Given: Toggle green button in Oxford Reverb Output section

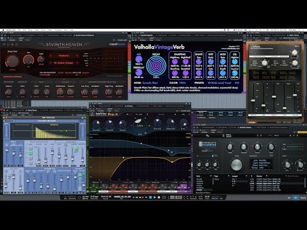Looking at the screenshot, I should tap(80, 175).
